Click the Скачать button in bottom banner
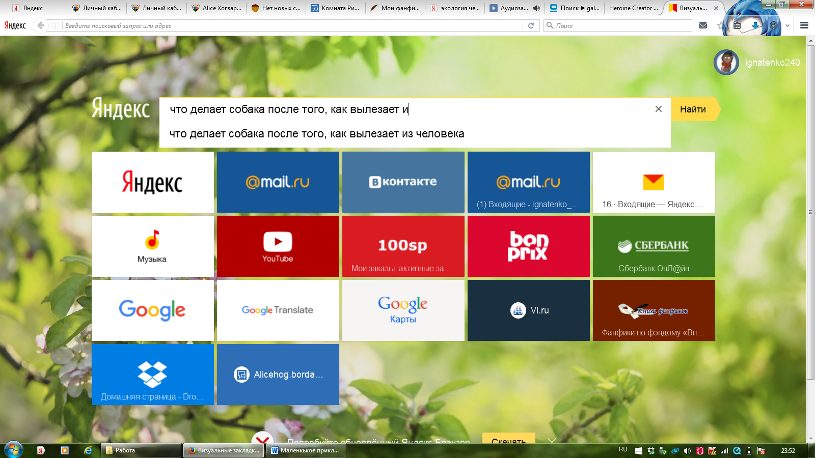The width and height of the screenshot is (815, 458). [508, 439]
